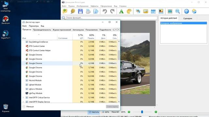
Task: Click the fit-to-screen arrows icon
Action: pos(170,11)
